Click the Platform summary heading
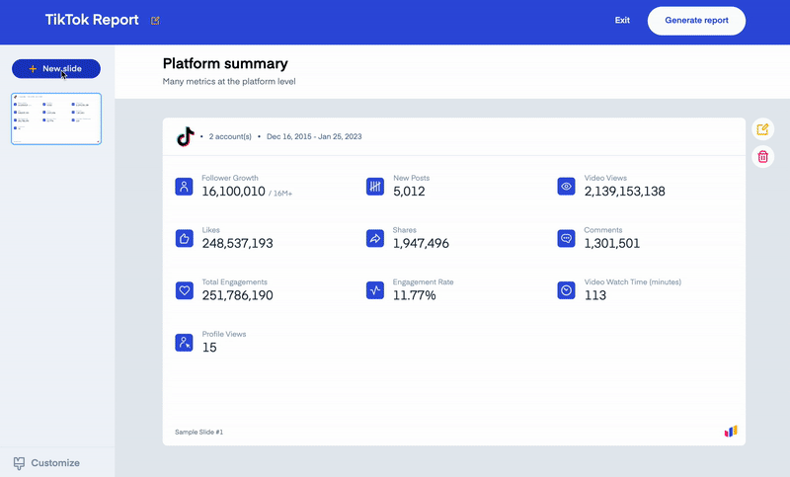Viewport: 790px width, 477px height. (x=225, y=63)
